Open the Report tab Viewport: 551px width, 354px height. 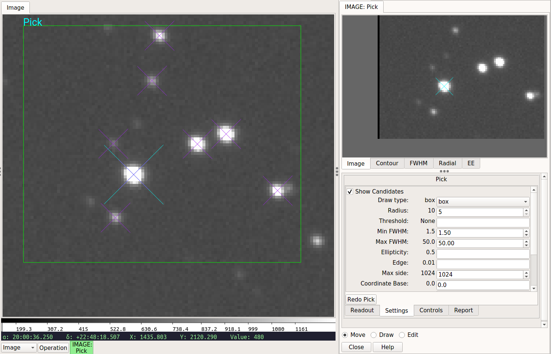[x=463, y=310]
